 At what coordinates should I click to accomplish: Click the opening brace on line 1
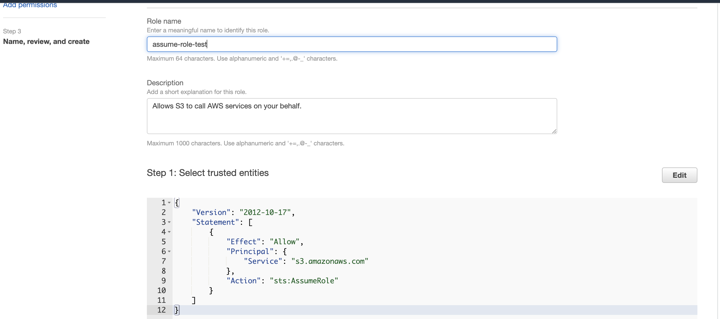click(x=177, y=203)
